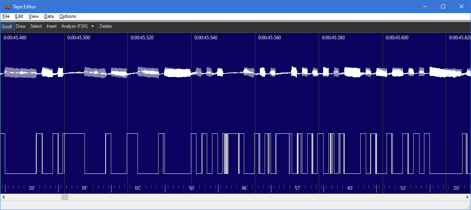Minimize the Tape Editor window
This screenshot has height=210, width=471.
click(425, 7)
